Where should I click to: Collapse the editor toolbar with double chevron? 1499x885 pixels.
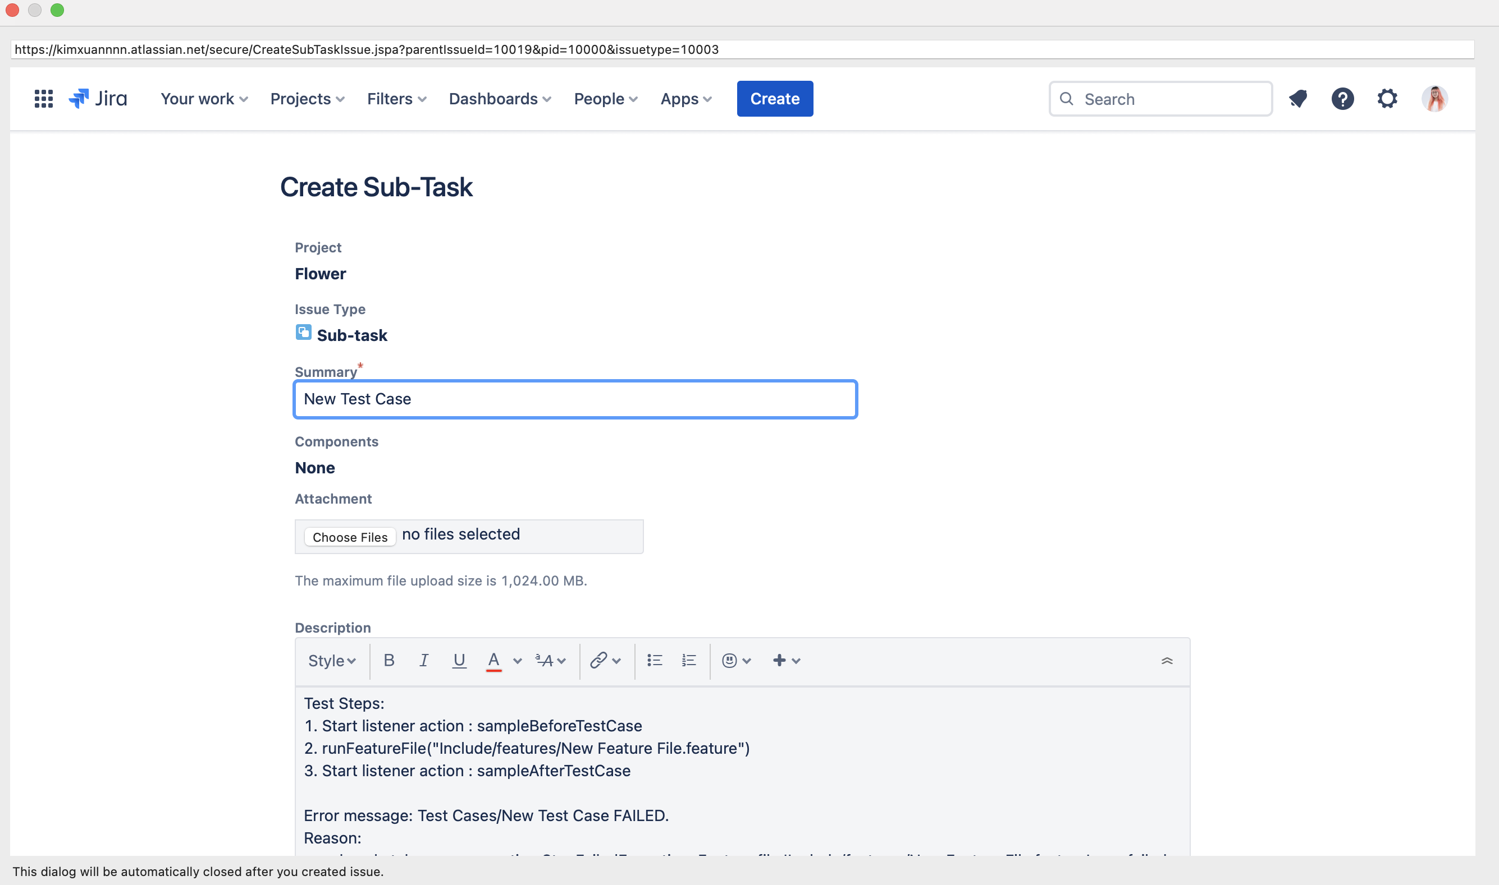(x=1167, y=661)
